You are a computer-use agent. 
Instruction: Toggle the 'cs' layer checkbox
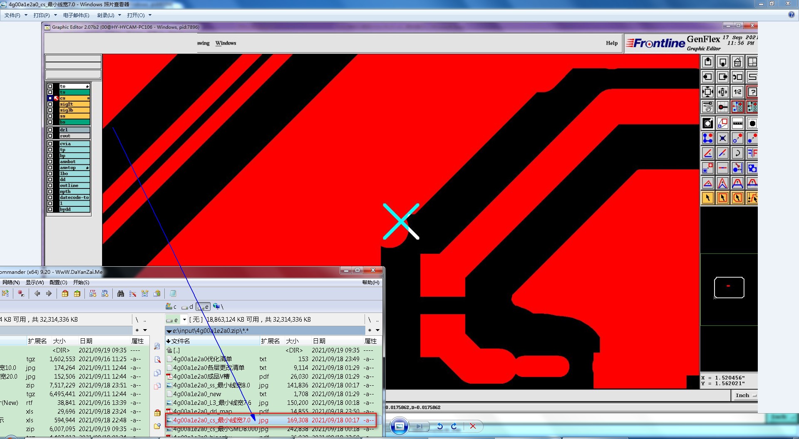50,98
